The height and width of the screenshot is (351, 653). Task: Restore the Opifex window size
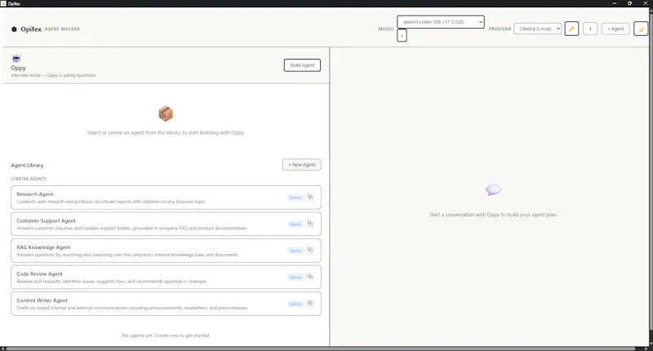point(629,3)
